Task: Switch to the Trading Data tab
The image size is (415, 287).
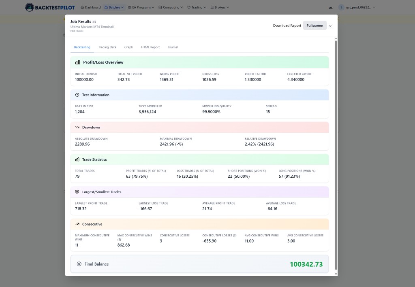Action: coord(107,47)
